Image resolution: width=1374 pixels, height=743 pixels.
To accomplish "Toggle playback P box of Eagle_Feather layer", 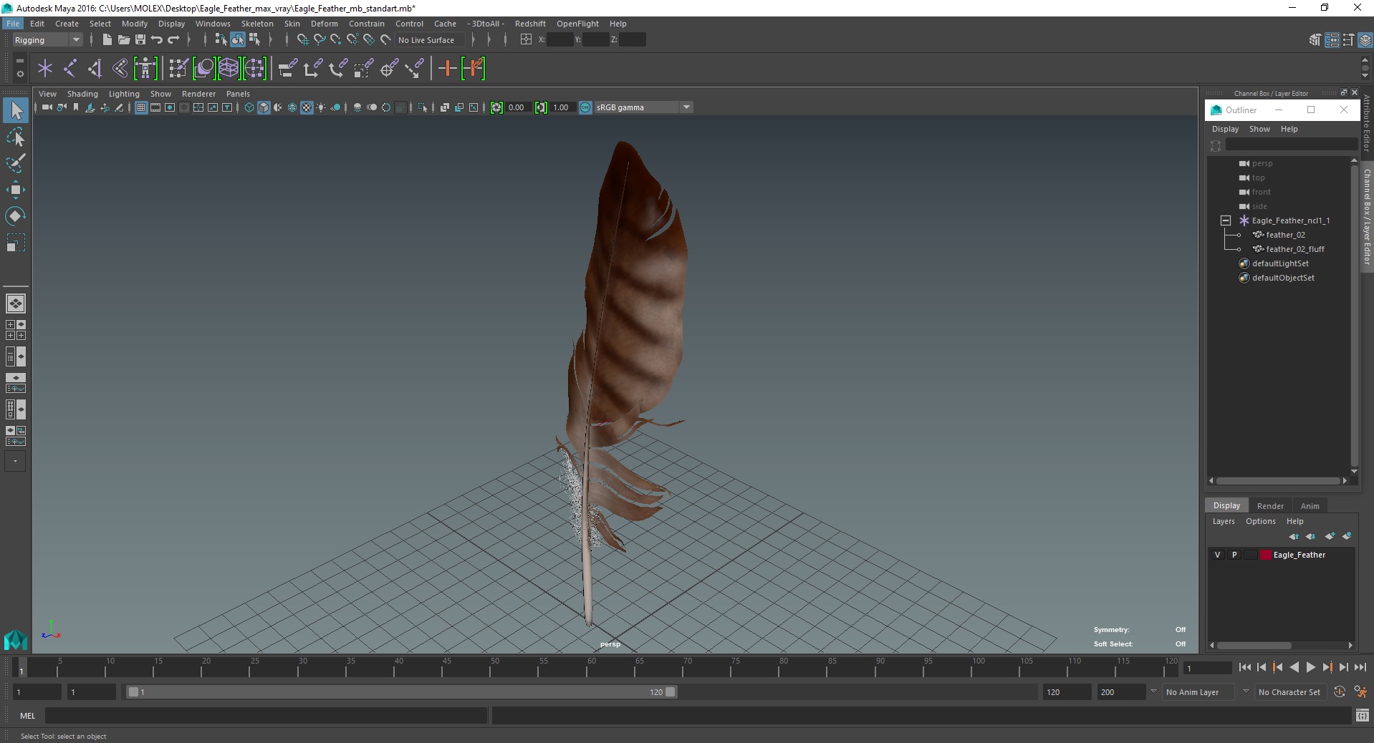I will point(1234,555).
